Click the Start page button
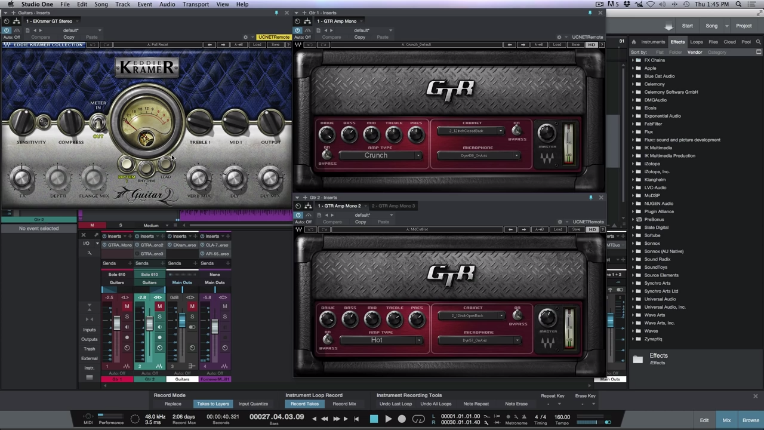The width and height of the screenshot is (764, 430). (x=688, y=26)
